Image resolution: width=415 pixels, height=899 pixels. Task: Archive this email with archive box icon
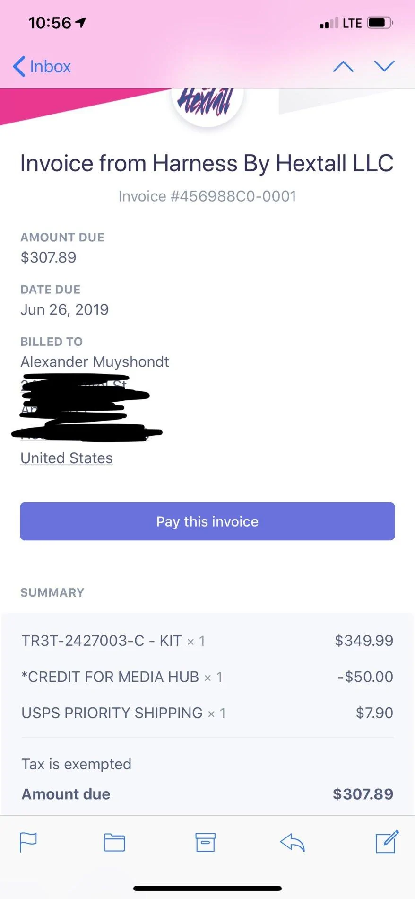(x=206, y=843)
